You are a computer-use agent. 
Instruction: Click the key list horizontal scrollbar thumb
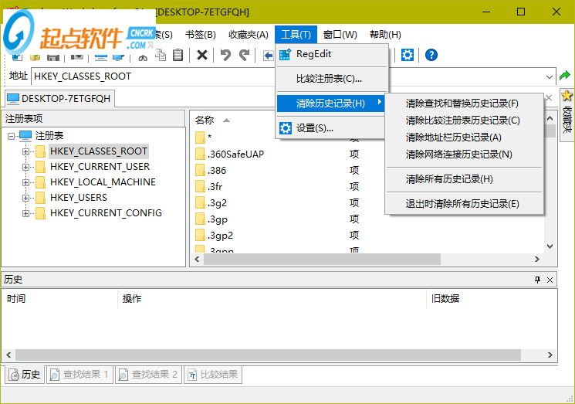pos(322,259)
